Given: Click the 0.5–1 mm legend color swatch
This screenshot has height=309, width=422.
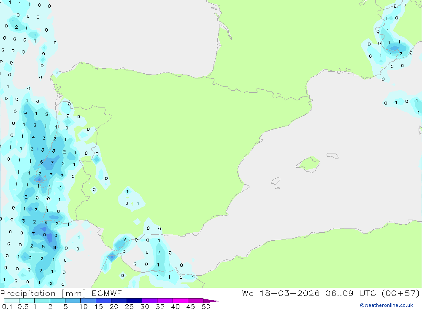Looking at the screenshot, I should [x=27, y=301].
